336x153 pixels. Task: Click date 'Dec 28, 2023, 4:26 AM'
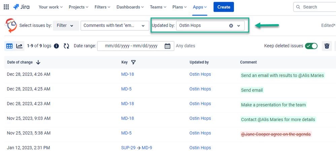pos(29,74)
